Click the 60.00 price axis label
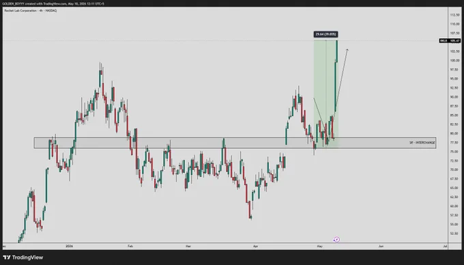 pyautogui.click(x=454, y=206)
